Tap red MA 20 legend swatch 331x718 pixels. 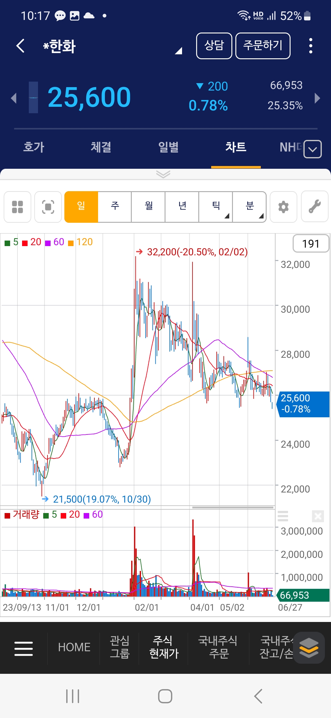[25, 243]
